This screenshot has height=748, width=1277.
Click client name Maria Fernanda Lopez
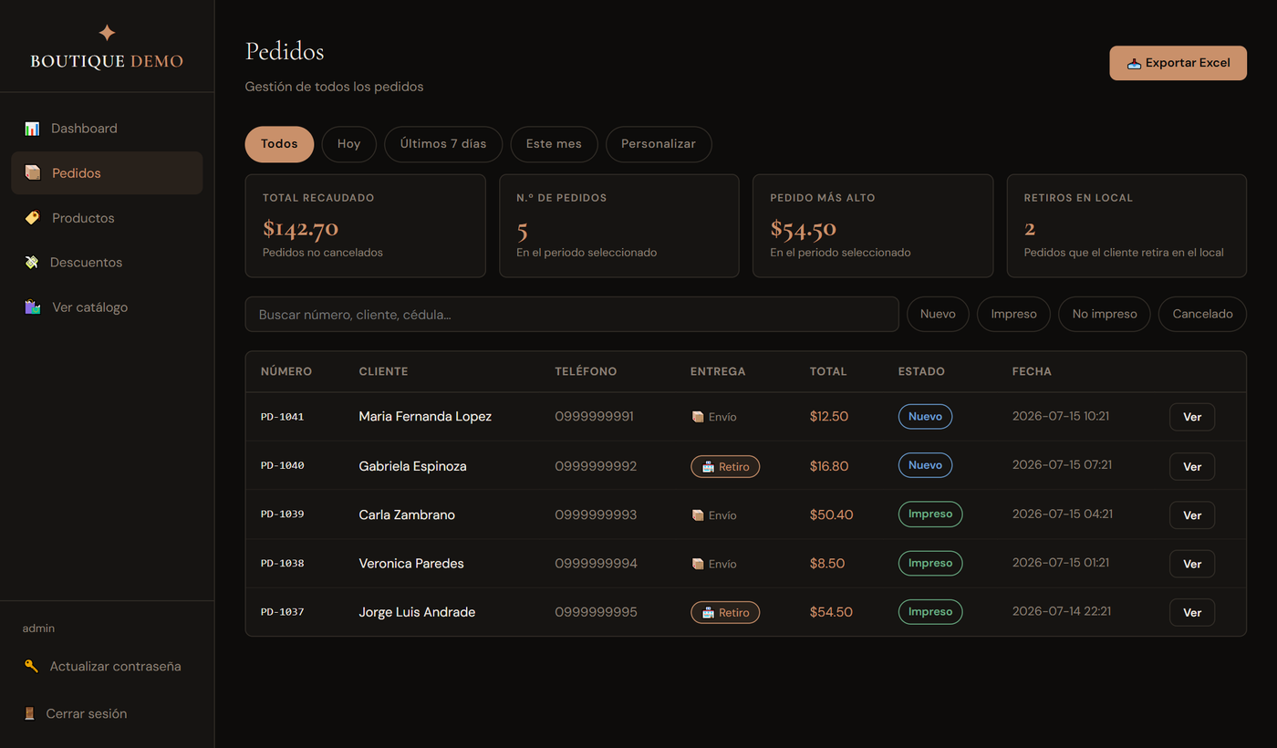[x=425, y=417]
